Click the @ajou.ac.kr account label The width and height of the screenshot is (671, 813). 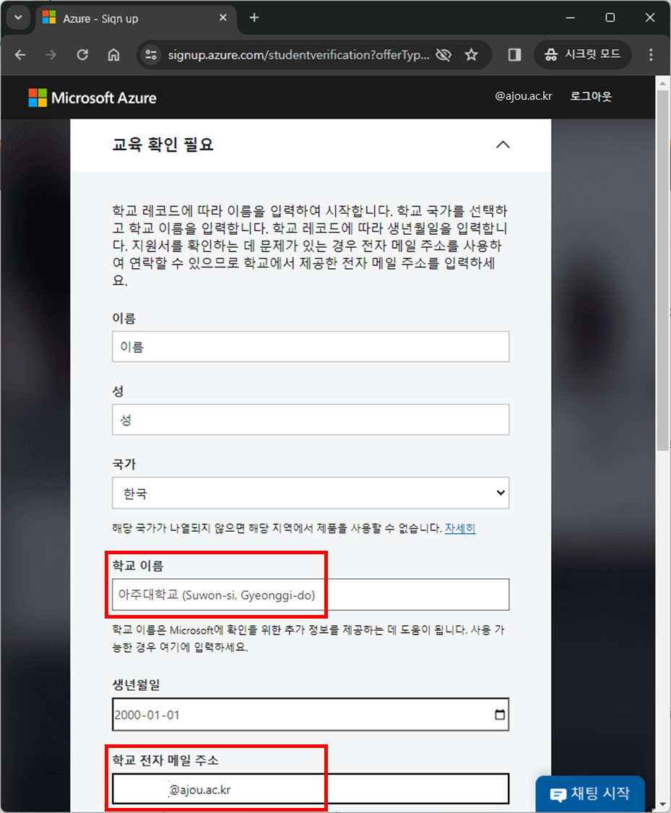524,96
